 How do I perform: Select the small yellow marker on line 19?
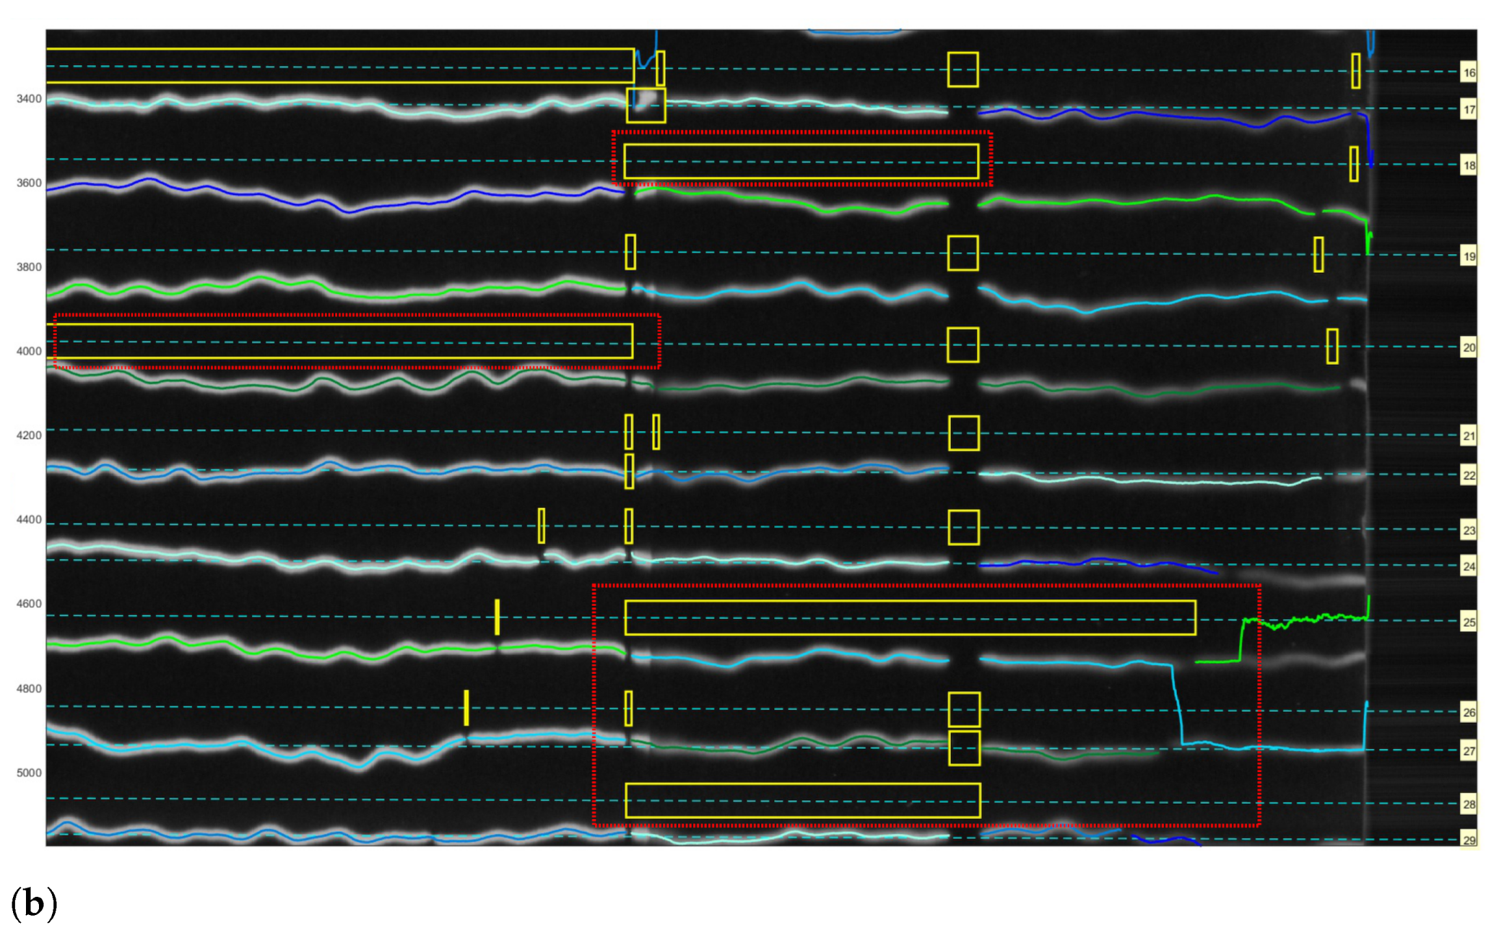pos(630,250)
